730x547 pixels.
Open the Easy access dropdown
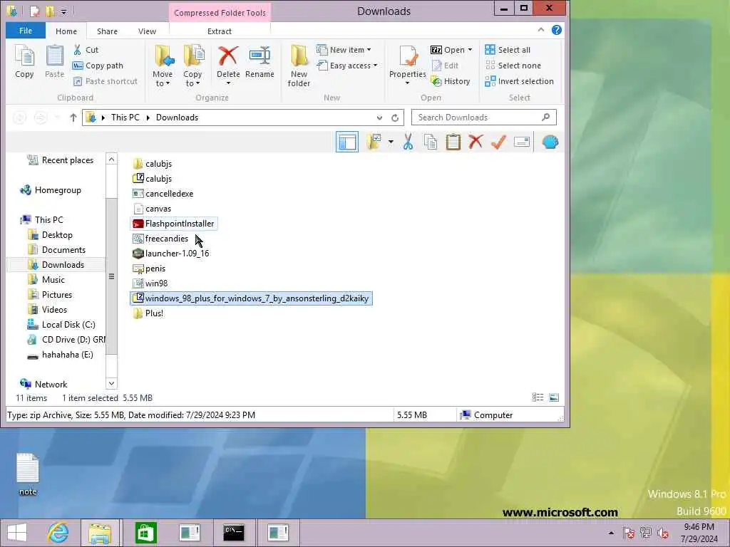pyautogui.click(x=375, y=66)
